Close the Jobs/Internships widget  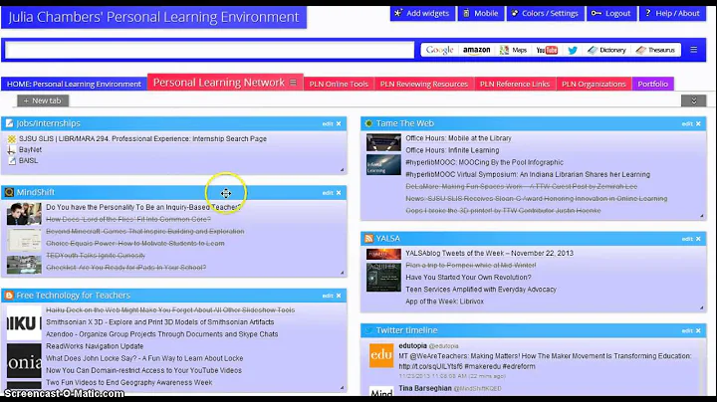point(339,123)
